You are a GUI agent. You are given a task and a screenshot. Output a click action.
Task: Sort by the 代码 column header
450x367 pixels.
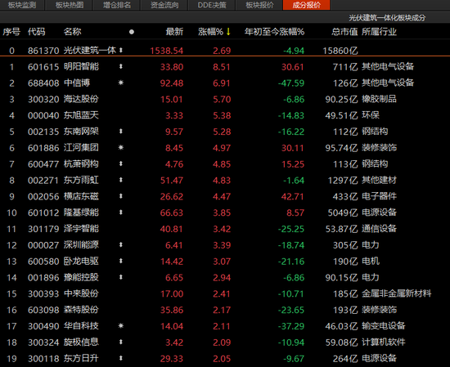coord(37,32)
